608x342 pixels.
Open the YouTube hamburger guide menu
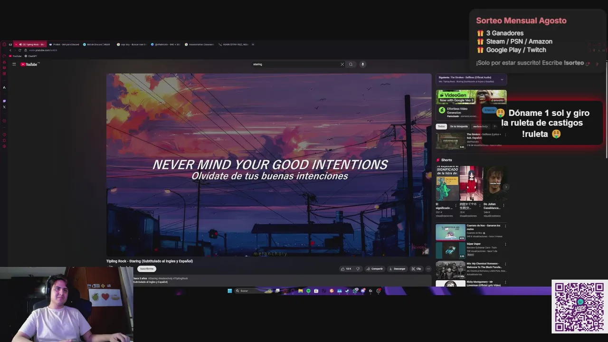point(14,64)
